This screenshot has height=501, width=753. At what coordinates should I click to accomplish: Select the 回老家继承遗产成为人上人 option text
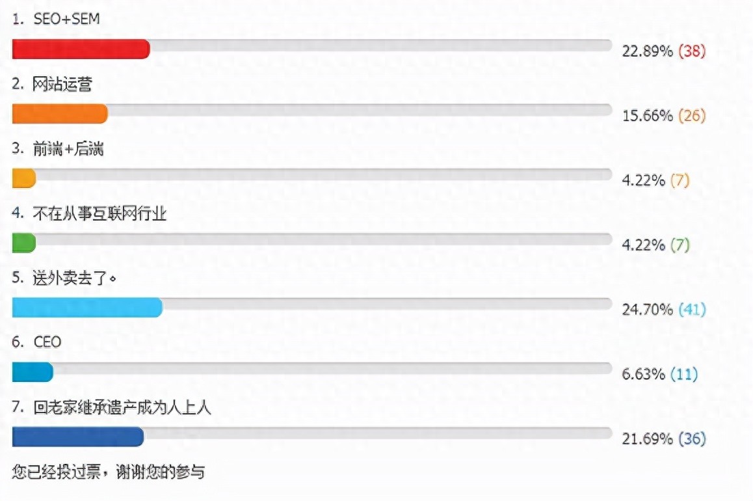pos(122,407)
